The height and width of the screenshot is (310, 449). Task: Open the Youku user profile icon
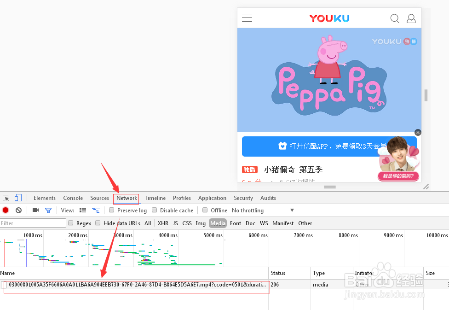(x=411, y=18)
